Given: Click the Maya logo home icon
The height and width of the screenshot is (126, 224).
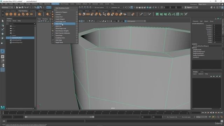Looking at the screenshot, I should (x=2, y=107).
